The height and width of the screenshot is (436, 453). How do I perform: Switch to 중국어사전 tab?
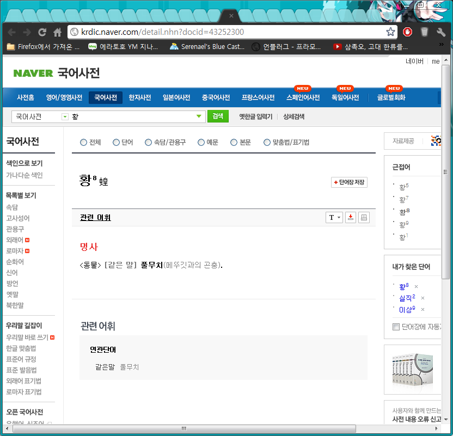(216, 97)
